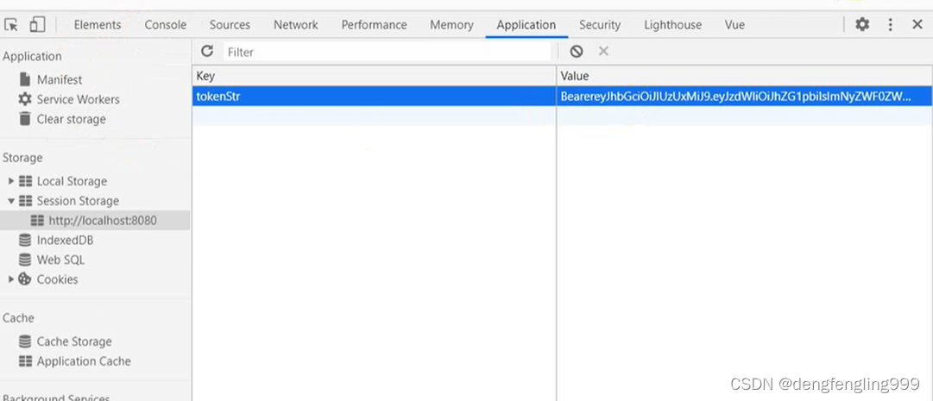Open the three-dot customize menu
Image resolution: width=933 pixels, height=401 pixels.
pos(890,25)
